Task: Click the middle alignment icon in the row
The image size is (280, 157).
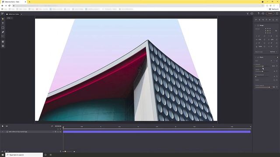Action: [266, 20]
